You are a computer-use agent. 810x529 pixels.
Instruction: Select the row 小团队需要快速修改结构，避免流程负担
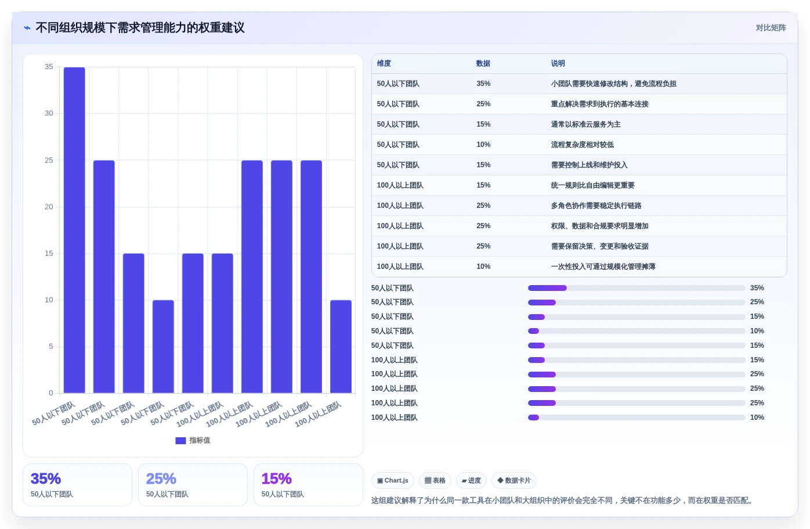[579, 84]
